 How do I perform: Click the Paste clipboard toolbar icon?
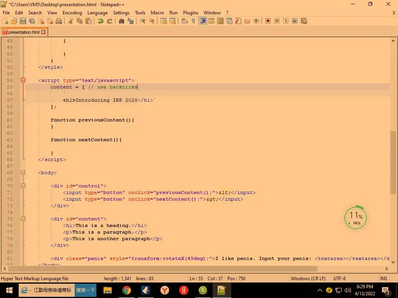(x=89, y=21)
